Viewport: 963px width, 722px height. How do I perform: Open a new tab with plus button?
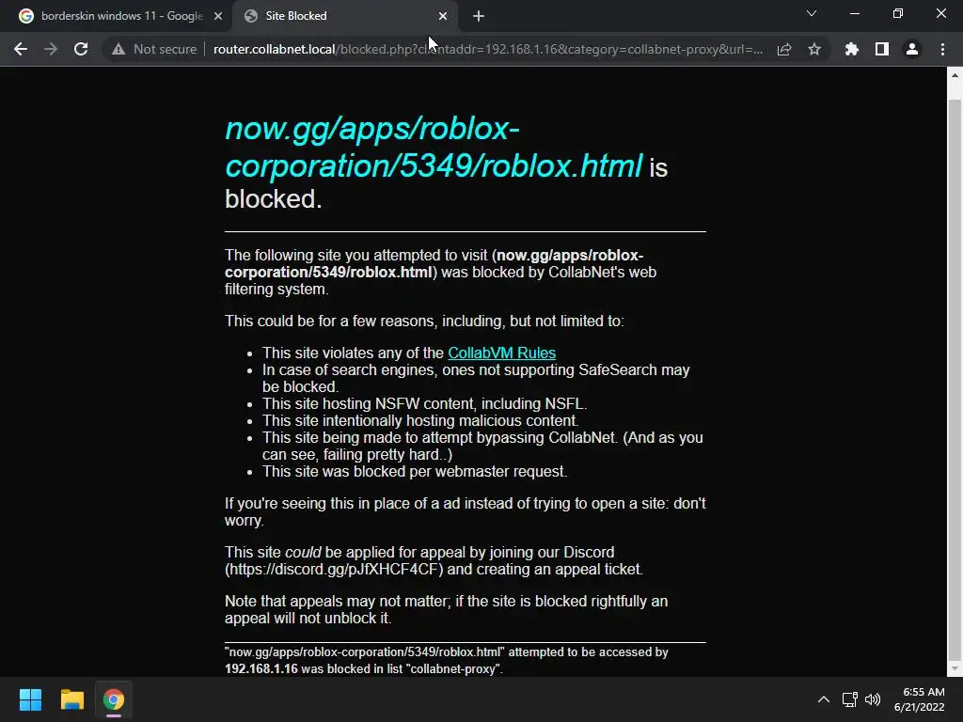pyautogui.click(x=479, y=16)
